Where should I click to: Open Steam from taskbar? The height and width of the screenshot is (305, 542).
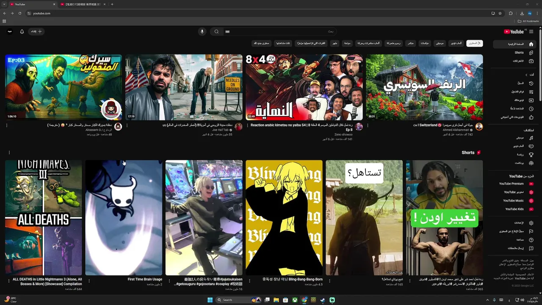coord(323,300)
